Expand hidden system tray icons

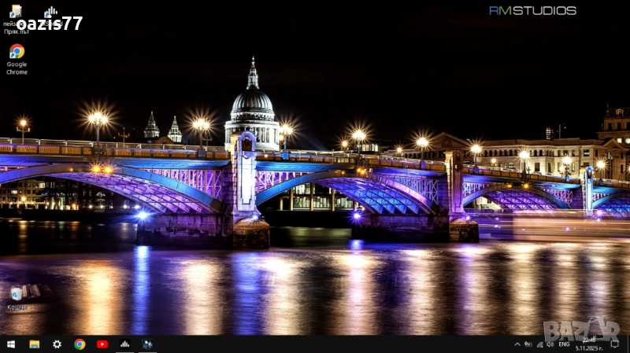517,344
